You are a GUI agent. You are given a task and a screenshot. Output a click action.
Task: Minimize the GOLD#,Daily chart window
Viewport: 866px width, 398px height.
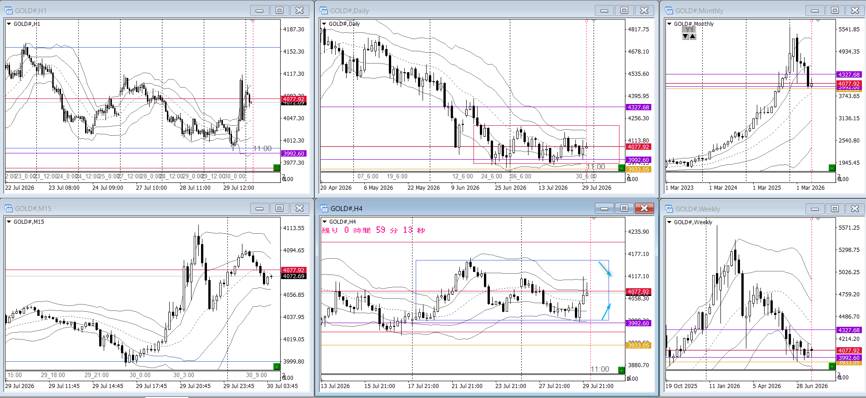click(604, 10)
